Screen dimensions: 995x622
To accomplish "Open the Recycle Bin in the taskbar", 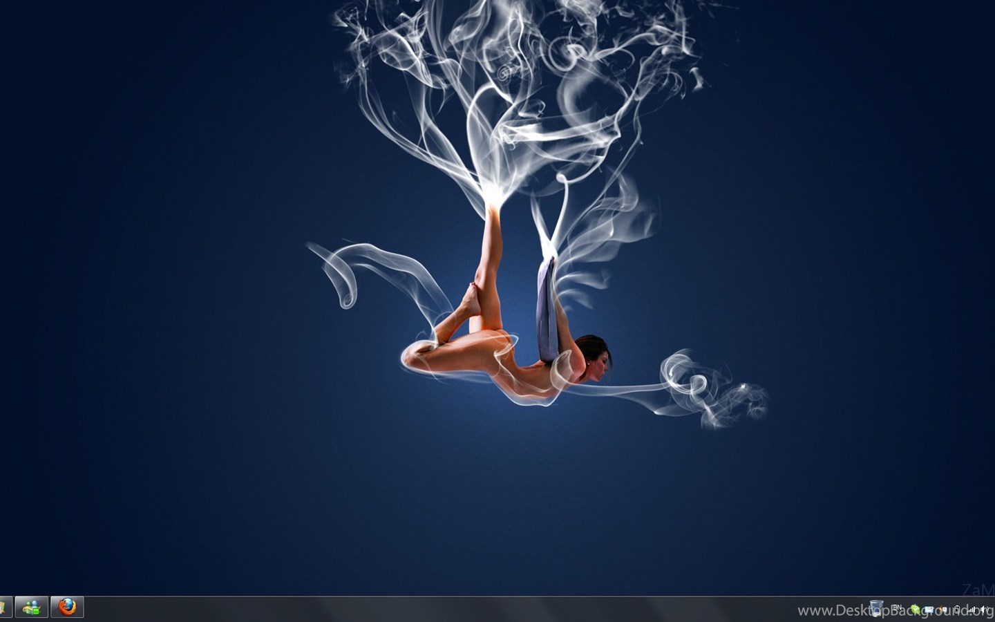I will tap(877, 608).
